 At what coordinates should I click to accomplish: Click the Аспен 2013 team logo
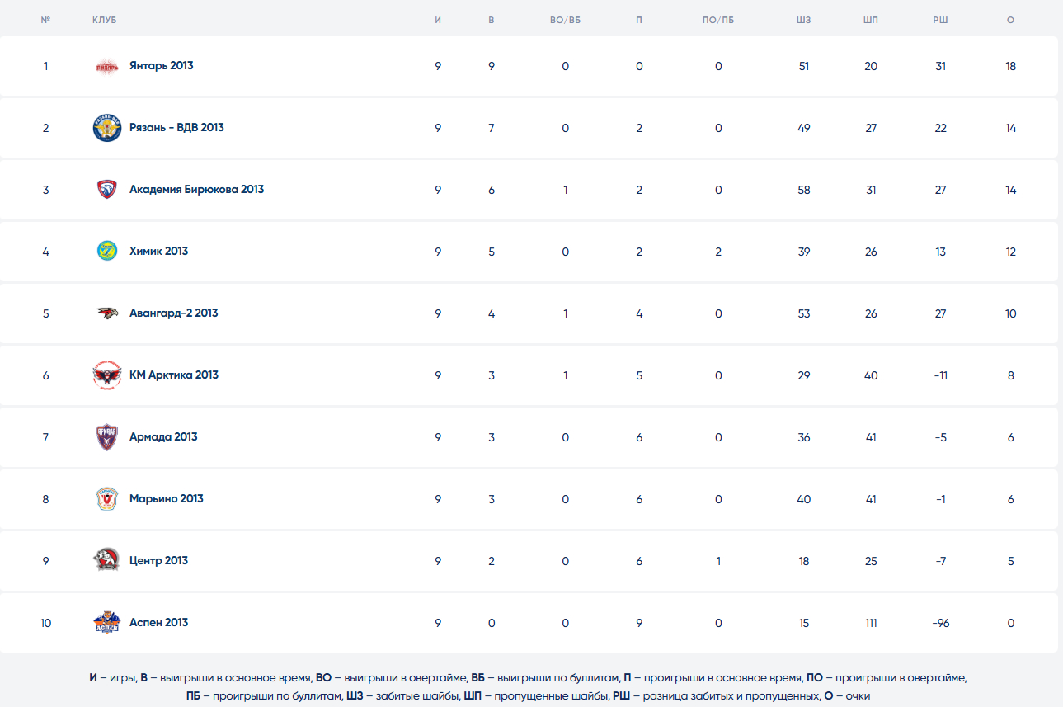107,623
